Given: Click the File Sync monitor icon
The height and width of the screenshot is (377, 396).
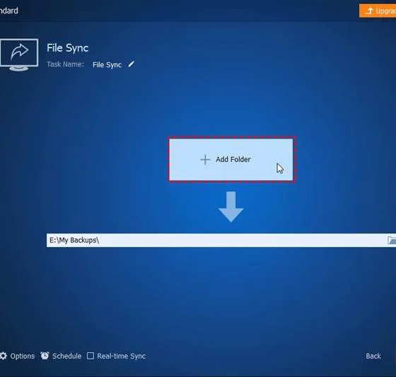Looking at the screenshot, I should [x=19, y=54].
